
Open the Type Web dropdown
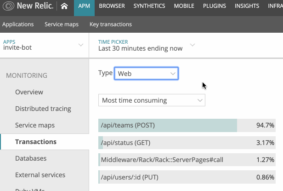point(147,74)
